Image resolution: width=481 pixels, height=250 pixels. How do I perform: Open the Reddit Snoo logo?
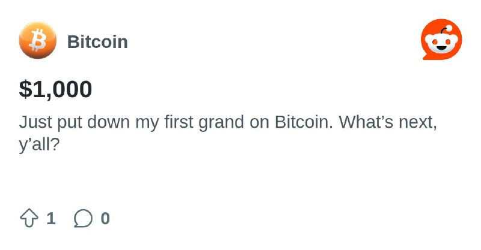point(441,40)
